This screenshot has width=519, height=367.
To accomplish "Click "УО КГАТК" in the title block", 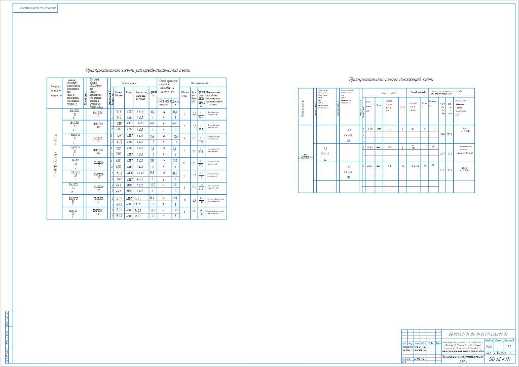I will [x=500, y=359].
